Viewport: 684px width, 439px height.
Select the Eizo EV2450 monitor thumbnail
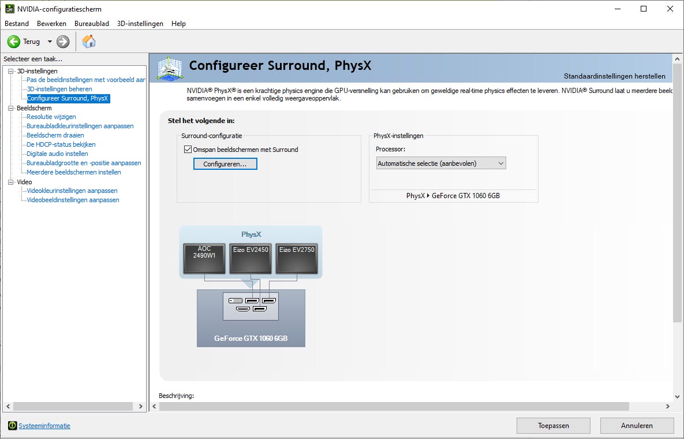(251, 258)
